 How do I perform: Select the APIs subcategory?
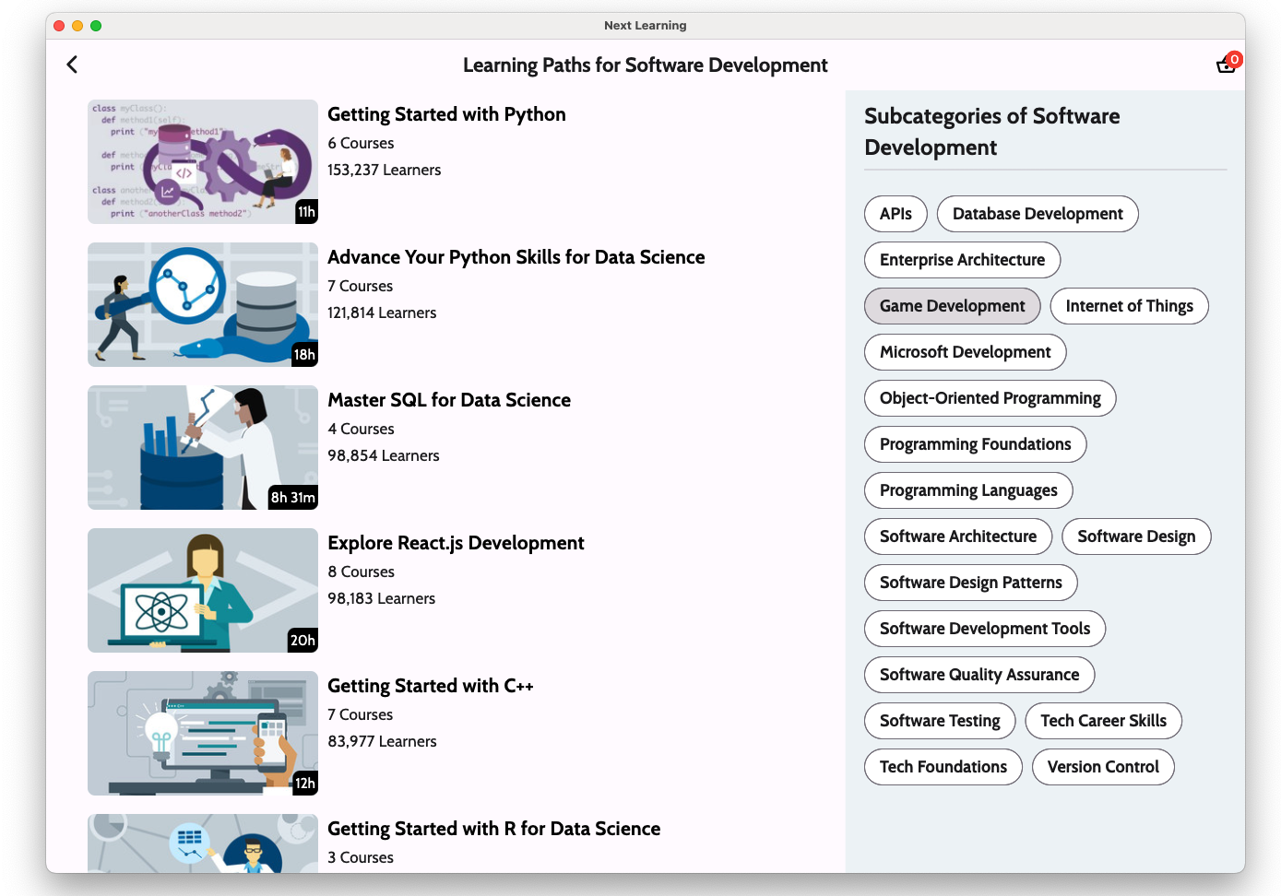(896, 214)
